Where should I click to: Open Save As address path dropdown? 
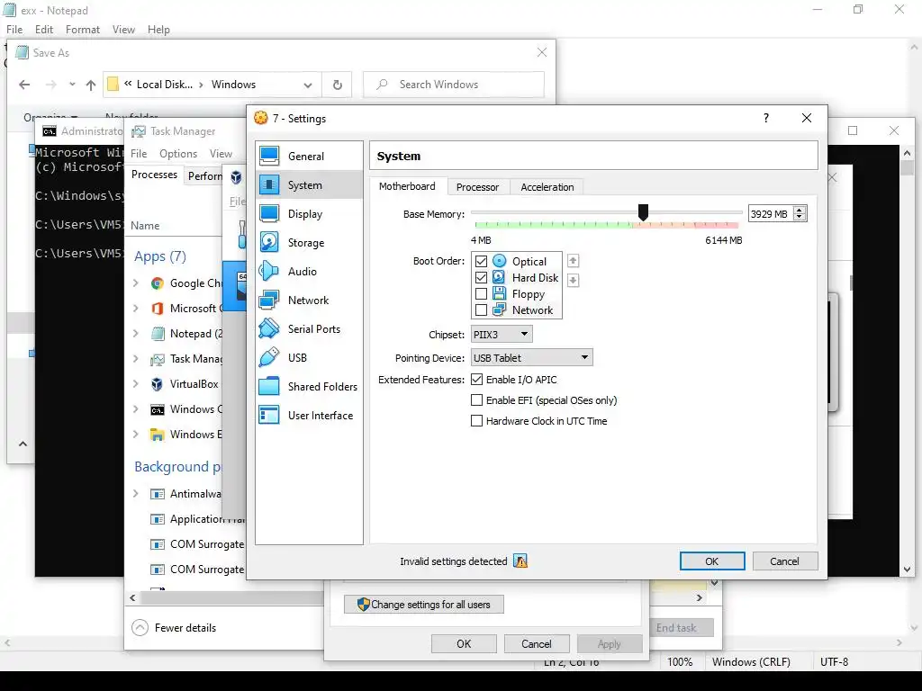coord(308,85)
